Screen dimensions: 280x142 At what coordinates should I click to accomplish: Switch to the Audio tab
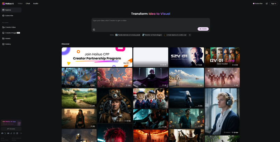36,3
